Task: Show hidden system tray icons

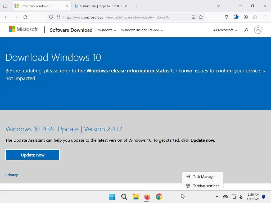Action: click(217, 197)
